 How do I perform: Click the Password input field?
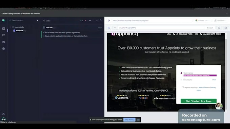197,79
